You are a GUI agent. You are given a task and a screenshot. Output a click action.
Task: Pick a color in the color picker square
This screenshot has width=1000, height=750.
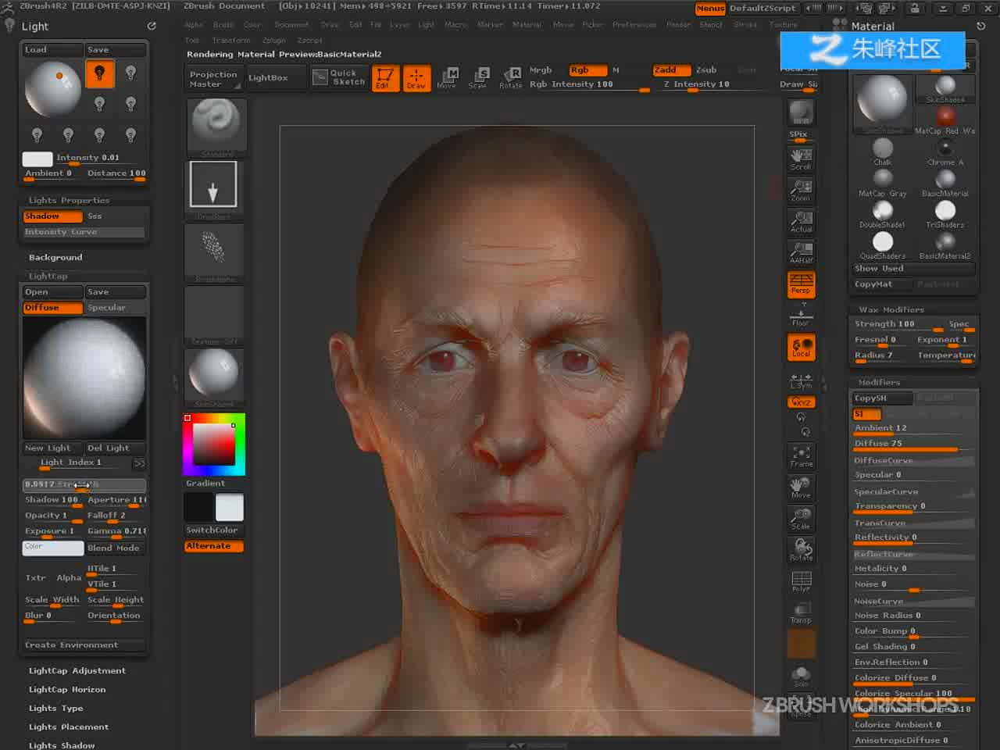tap(214, 445)
